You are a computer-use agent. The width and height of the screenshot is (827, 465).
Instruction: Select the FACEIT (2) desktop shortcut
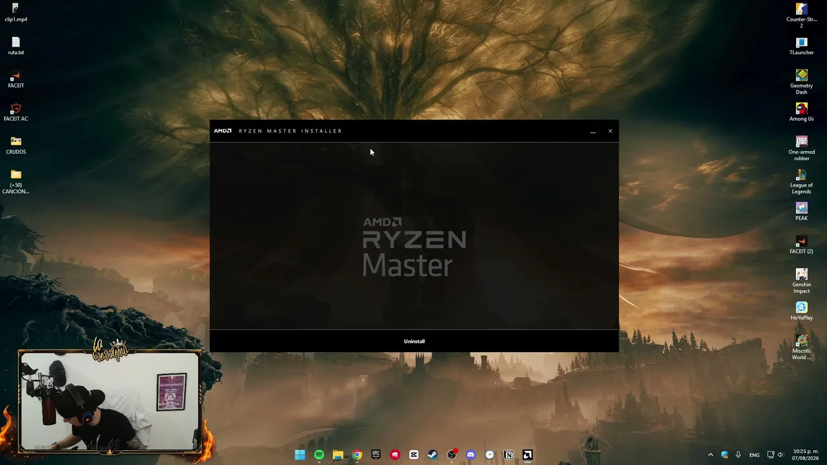pyautogui.click(x=802, y=245)
